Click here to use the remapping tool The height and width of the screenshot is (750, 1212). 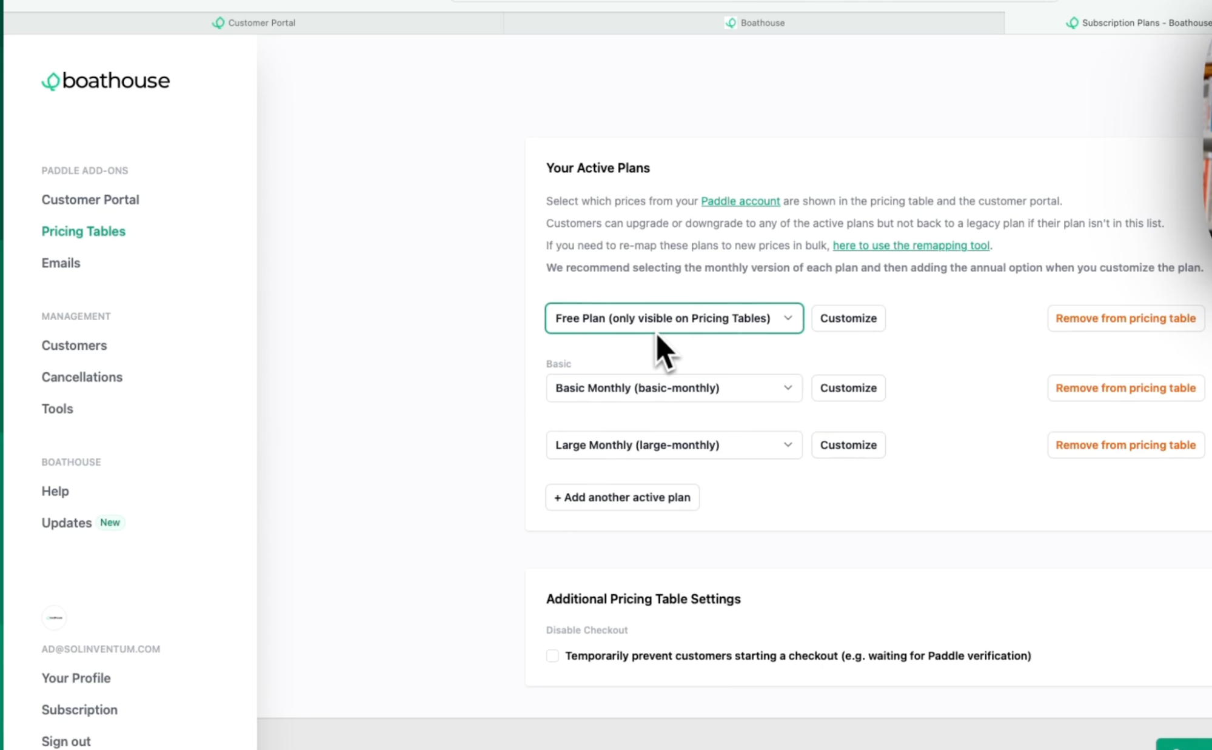click(x=911, y=245)
